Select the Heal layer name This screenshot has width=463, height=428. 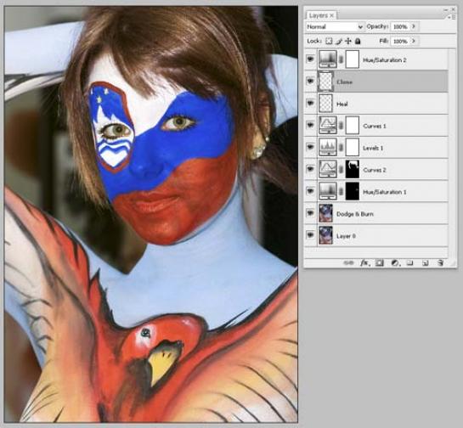[x=342, y=104]
